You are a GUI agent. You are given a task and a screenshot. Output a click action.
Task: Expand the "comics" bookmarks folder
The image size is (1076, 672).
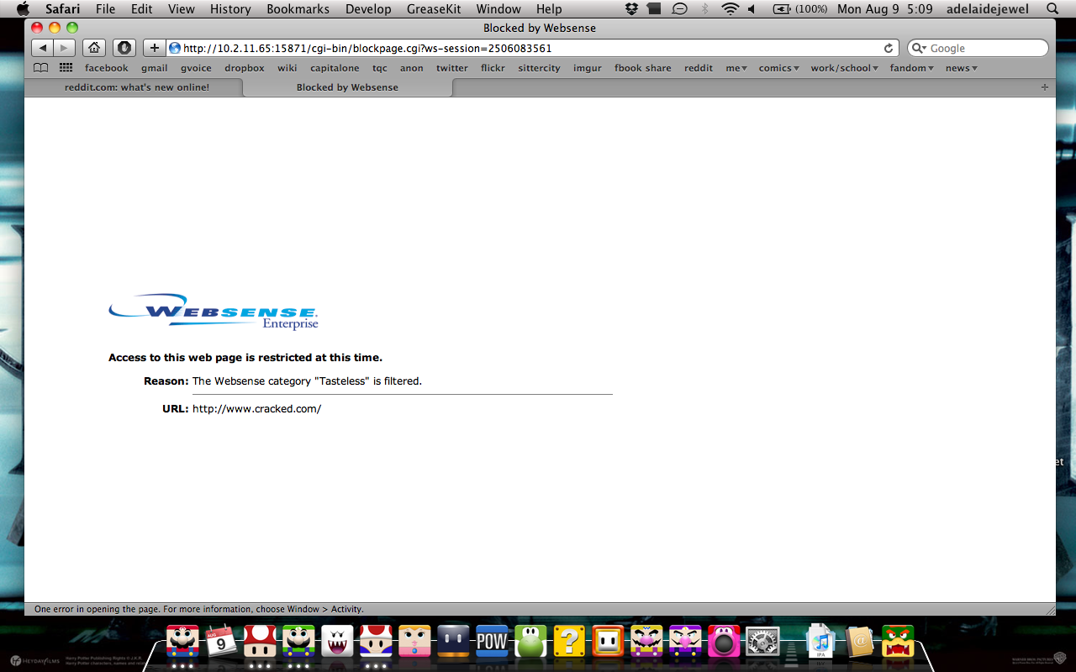(779, 68)
